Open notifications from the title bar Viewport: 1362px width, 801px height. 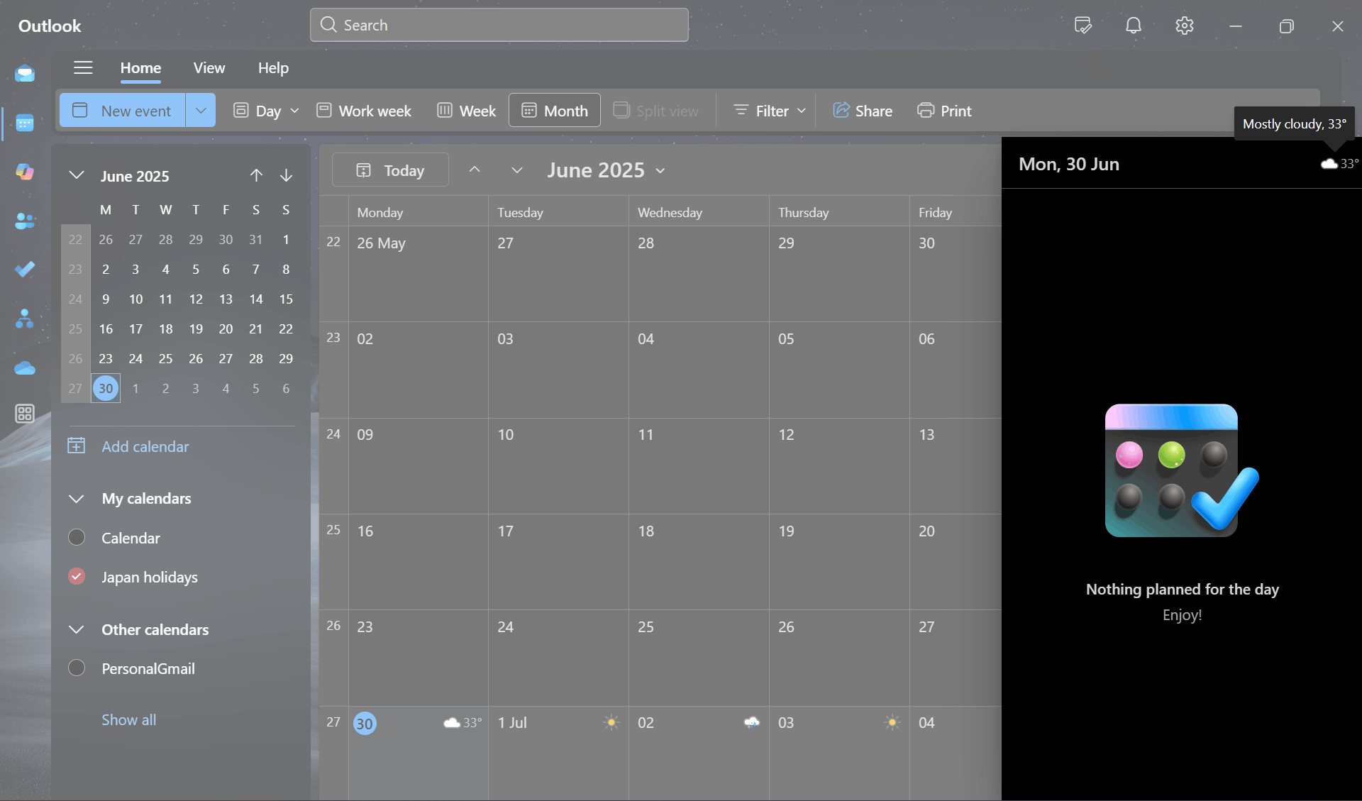[1133, 26]
